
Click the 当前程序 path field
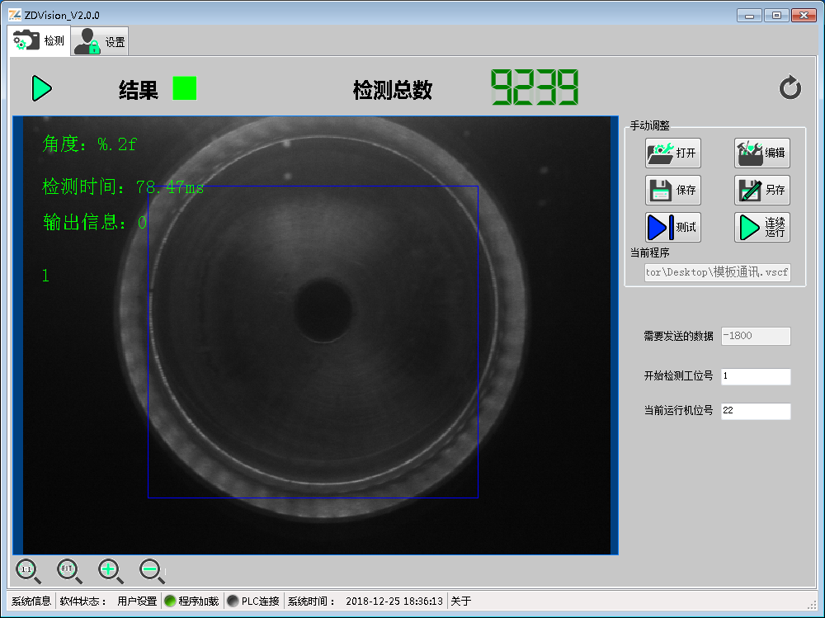tap(717, 272)
